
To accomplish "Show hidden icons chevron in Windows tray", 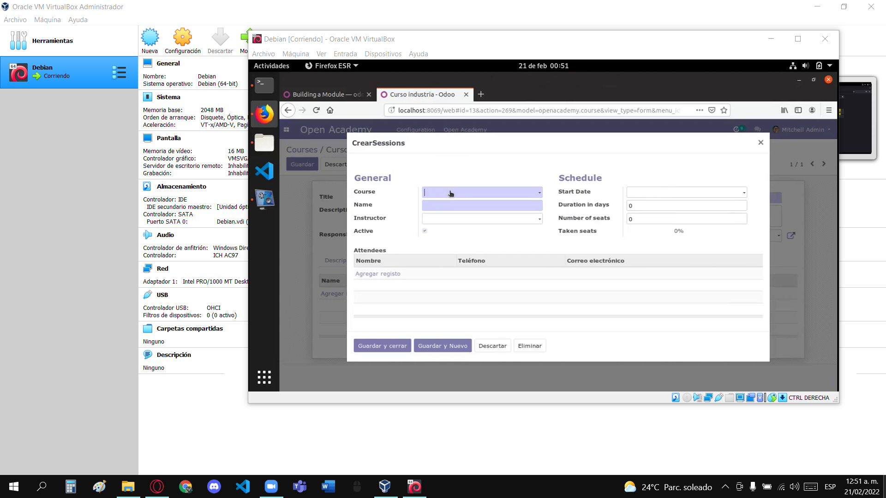I will [x=725, y=486].
